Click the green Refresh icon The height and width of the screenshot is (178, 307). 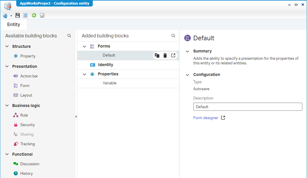click(34, 15)
